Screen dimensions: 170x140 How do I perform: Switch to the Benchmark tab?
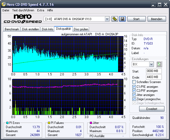[x=12, y=29]
